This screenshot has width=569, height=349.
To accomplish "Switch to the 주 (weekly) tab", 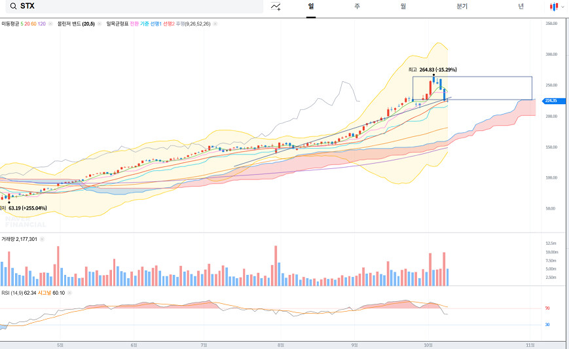I will (x=357, y=6).
